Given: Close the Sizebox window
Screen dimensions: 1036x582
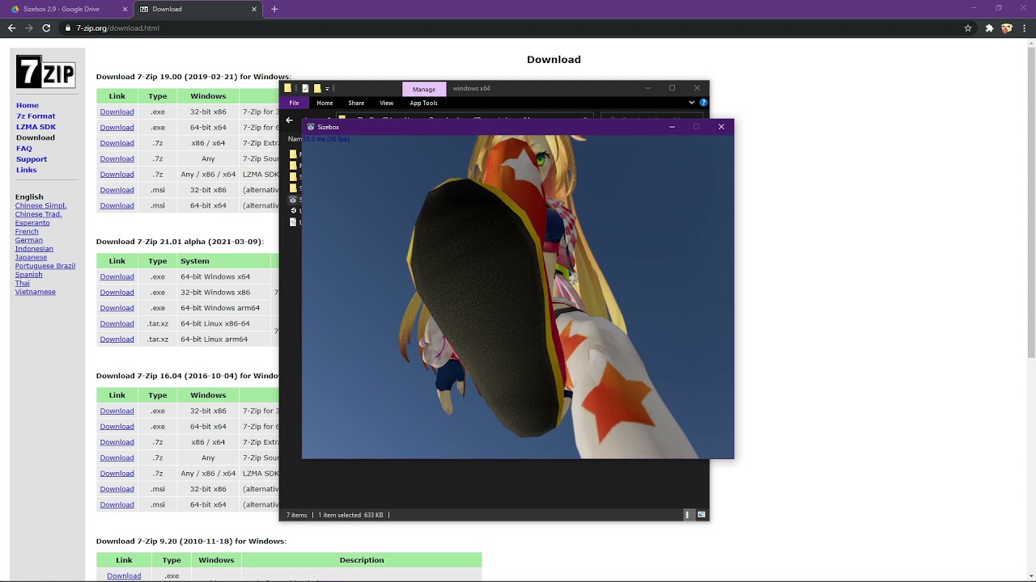Looking at the screenshot, I should 721,126.
